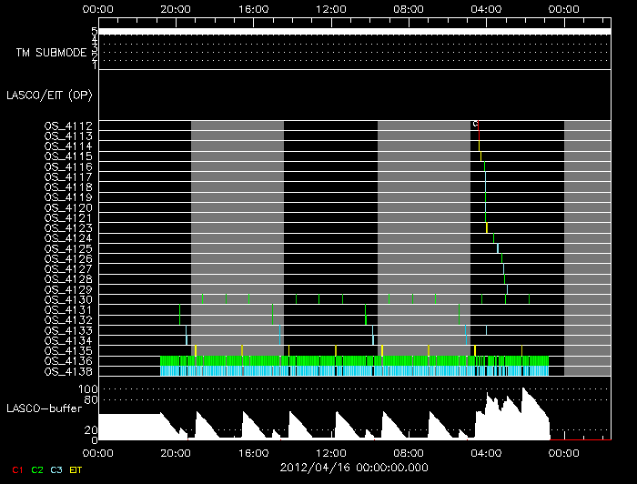Click the OS_4135 row label
The width and height of the screenshot is (637, 484).
pos(68,351)
